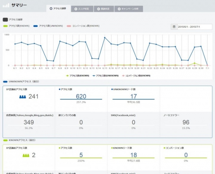The image size is (215, 174).
Task: Click the サマリー page title
Action: [19, 5]
